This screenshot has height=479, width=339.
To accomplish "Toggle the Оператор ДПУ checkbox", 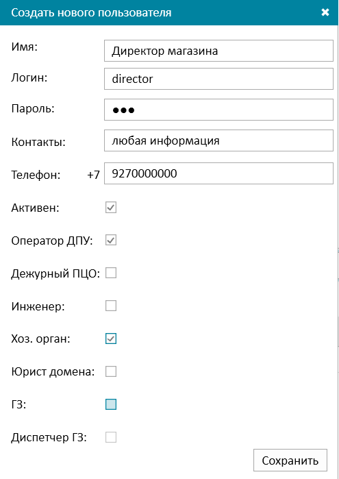I will point(111,241).
